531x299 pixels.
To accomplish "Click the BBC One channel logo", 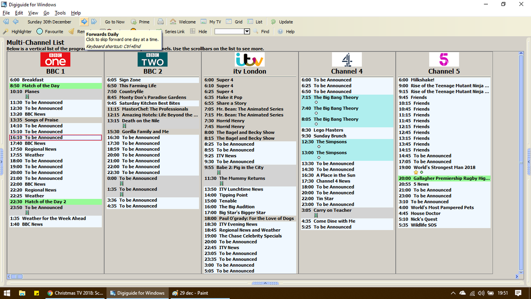I will pos(55,59).
